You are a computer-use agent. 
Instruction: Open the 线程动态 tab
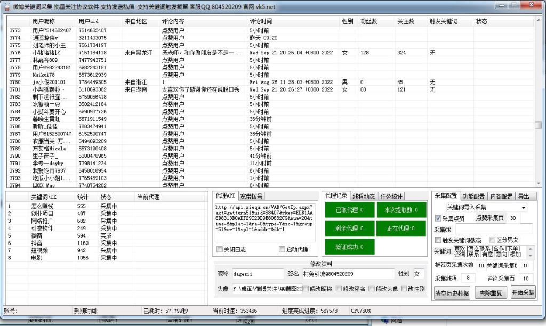(x=364, y=196)
